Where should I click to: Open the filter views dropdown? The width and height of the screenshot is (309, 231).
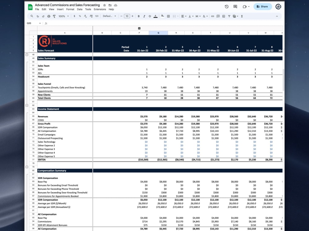pyautogui.click(x=235, y=16)
